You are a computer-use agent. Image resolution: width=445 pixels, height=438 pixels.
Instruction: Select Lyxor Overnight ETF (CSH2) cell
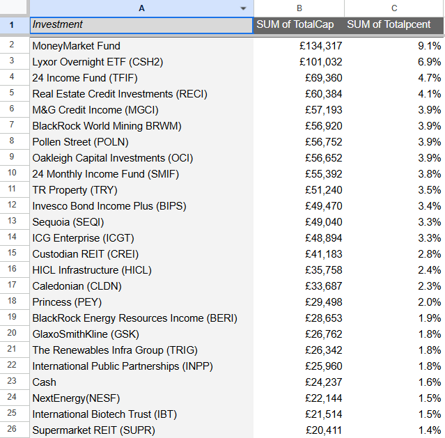tap(141, 61)
